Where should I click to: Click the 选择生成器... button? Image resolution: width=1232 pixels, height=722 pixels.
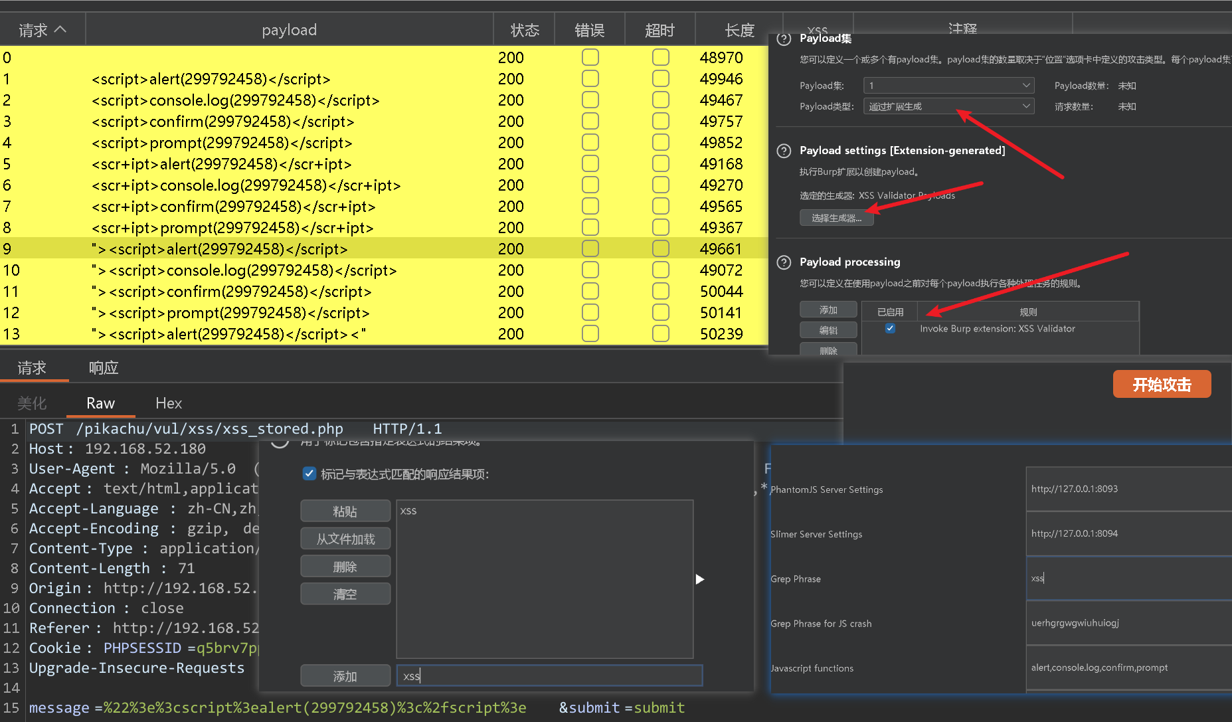tap(836, 218)
